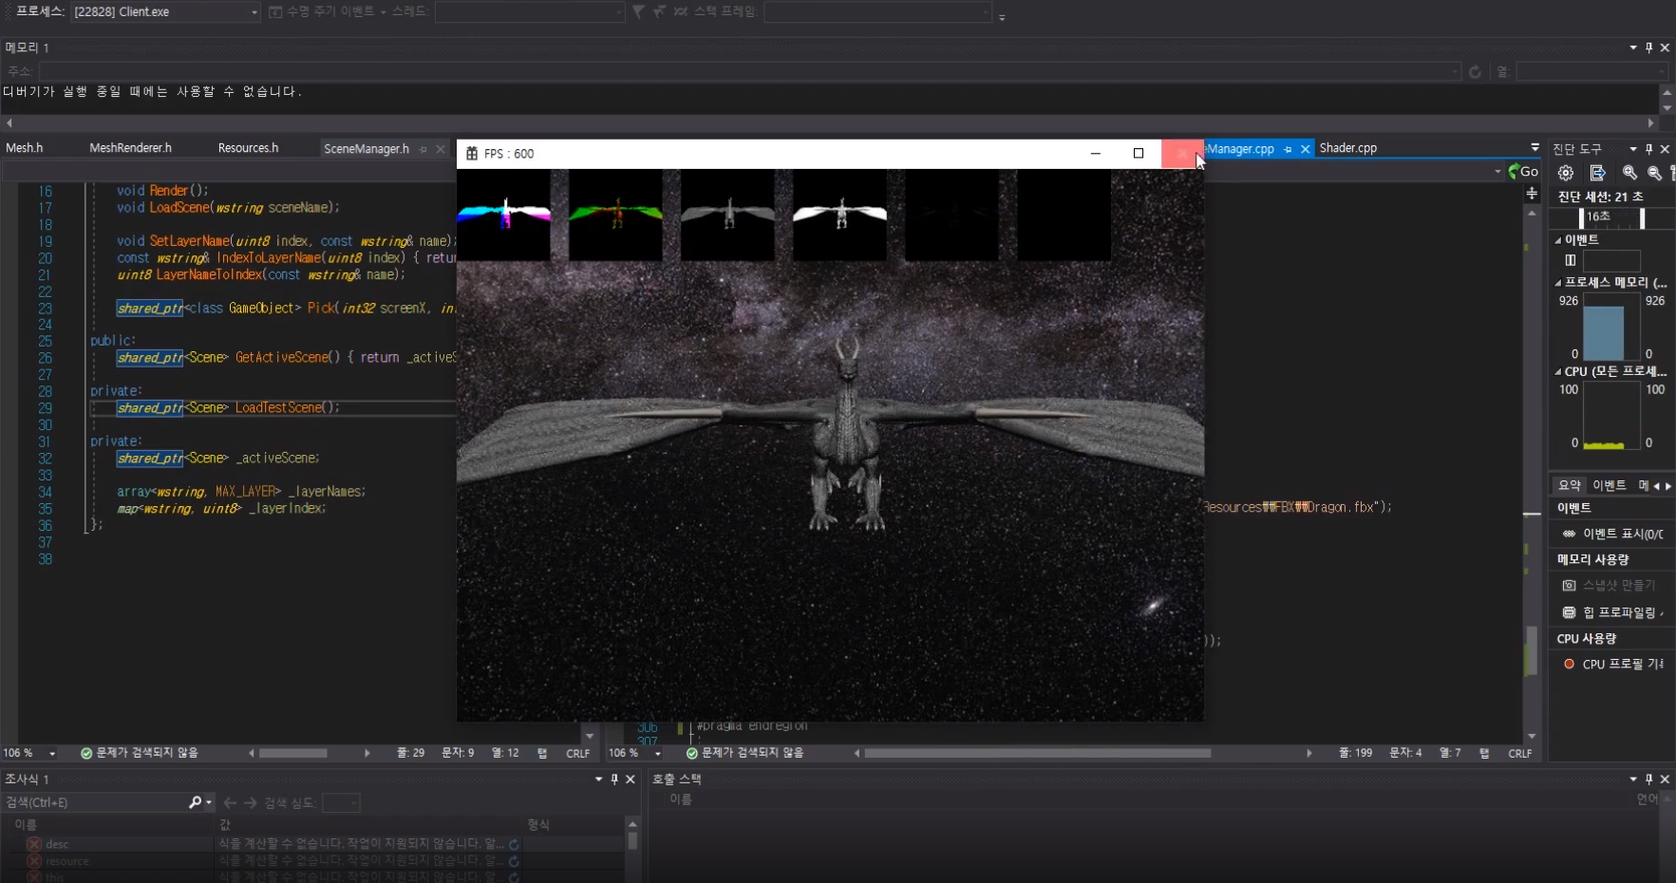
Task: Click the watch window search magnifier icon
Action: [x=197, y=802]
